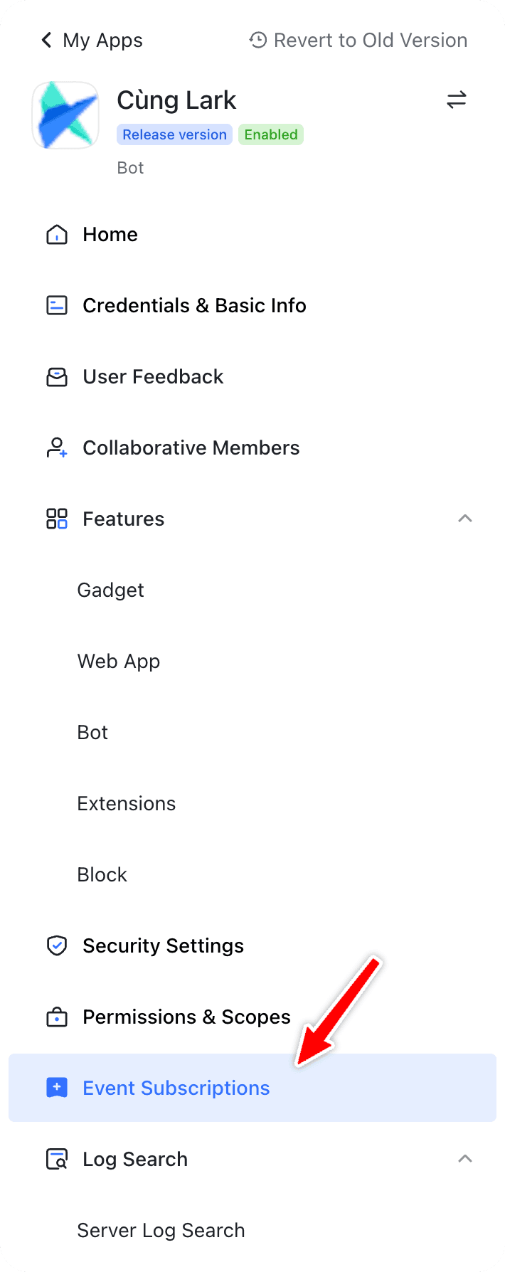The image size is (505, 1272).
Task: Click the Event Subscriptions plus icon
Action: [x=56, y=1088]
